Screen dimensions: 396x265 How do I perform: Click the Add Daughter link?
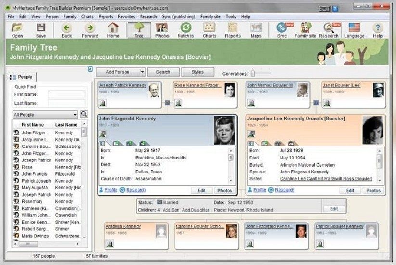pos(196,210)
